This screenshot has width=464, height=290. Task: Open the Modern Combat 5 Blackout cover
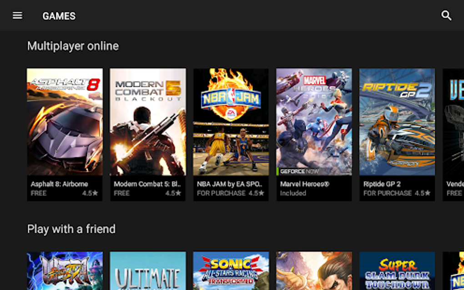(x=148, y=122)
